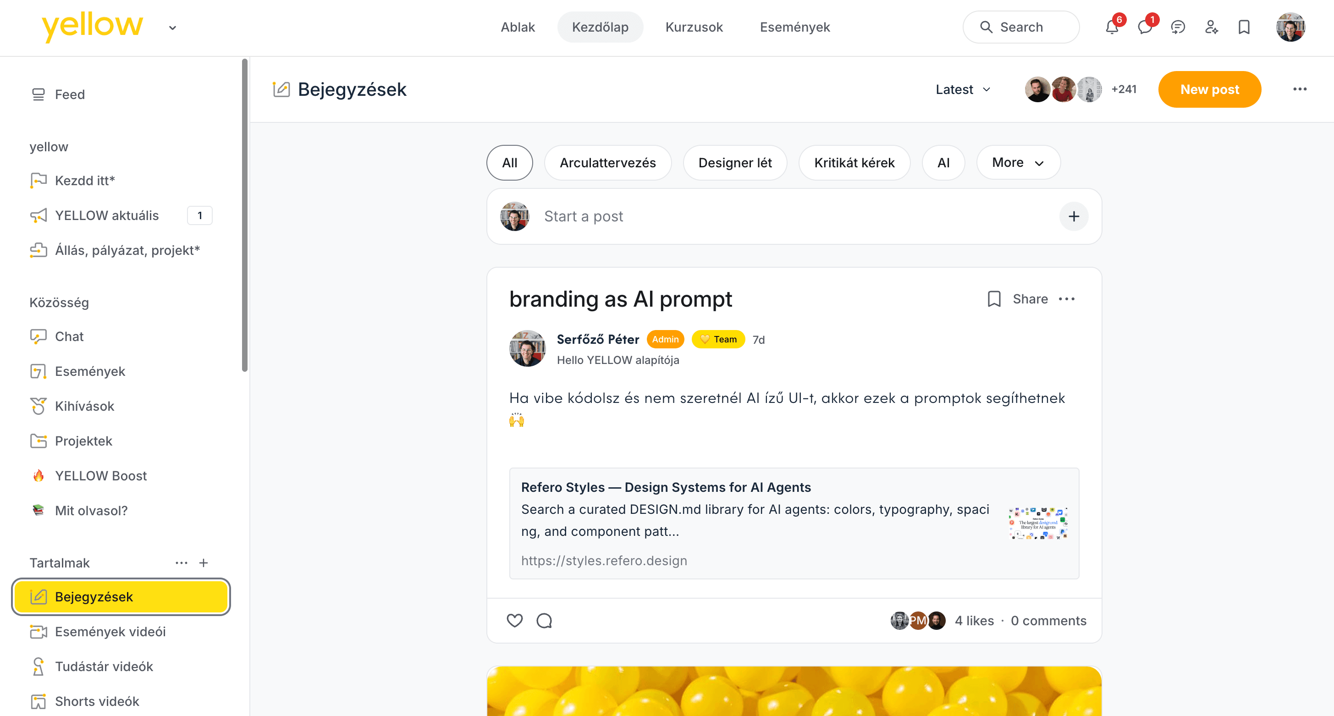This screenshot has height=716, width=1334.
Task: Click the plus button in Start a post
Action: pyautogui.click(x=1074, y=216)
